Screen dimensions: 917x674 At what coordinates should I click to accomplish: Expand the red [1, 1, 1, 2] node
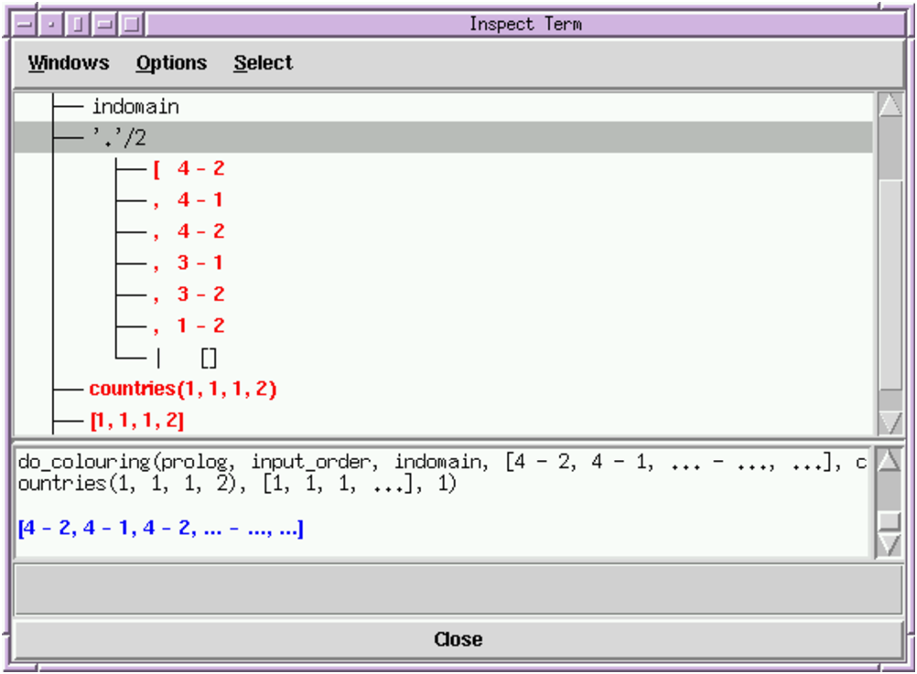136,421
